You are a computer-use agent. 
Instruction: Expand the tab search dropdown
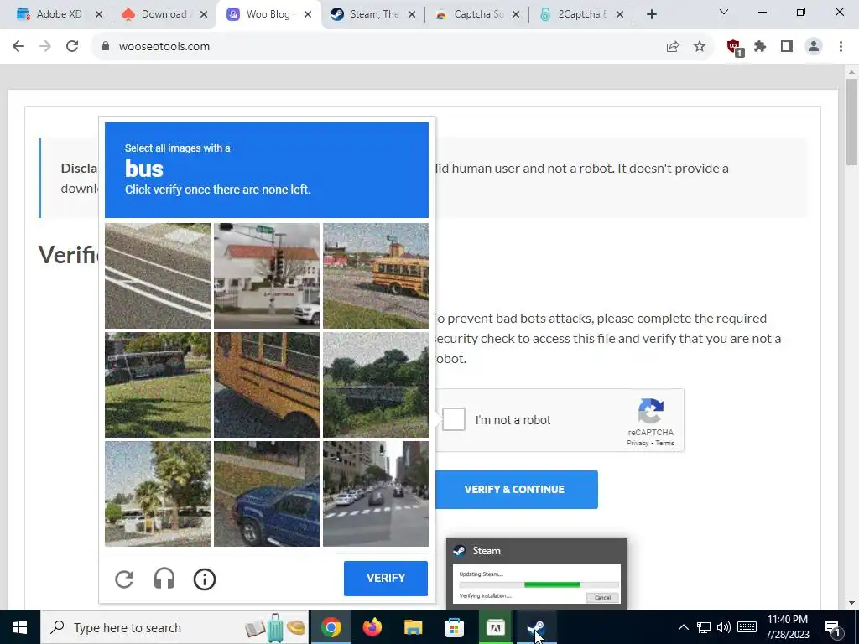724,12
